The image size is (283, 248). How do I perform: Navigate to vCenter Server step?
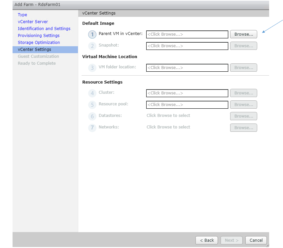[33, 22]
